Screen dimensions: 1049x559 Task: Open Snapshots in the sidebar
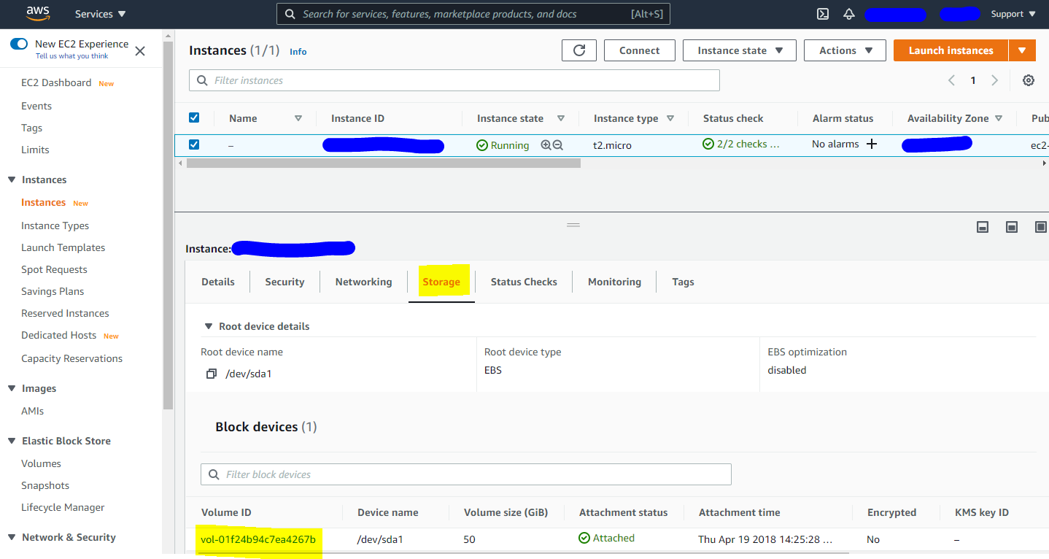(45, 485)
